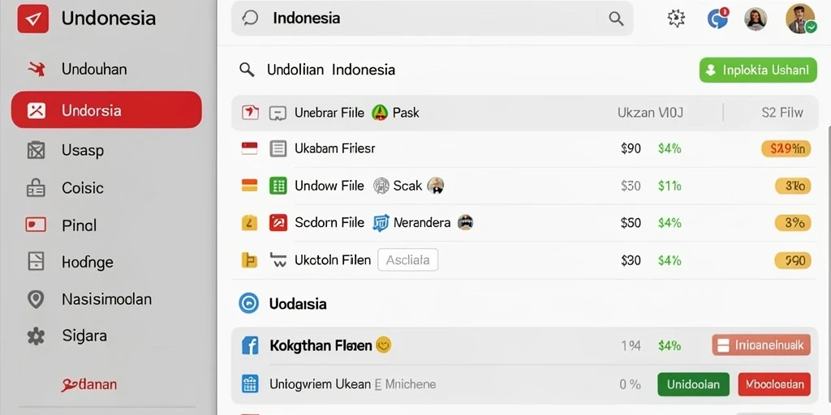Click the Ukzan VI0J column header
831x415 pixels.
pos(650,113)
